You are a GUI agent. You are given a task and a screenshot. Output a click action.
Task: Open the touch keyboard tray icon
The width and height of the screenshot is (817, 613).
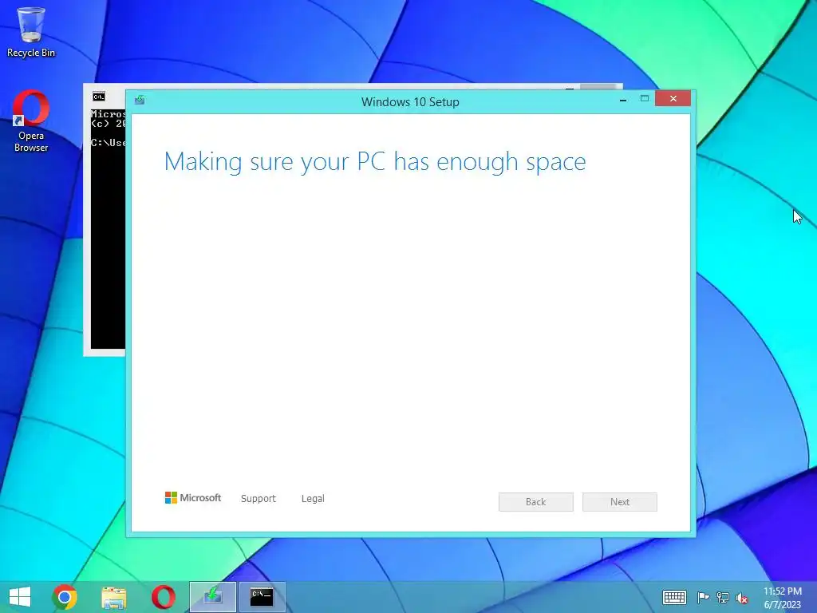pyautogui.click(x=674, y=597)
